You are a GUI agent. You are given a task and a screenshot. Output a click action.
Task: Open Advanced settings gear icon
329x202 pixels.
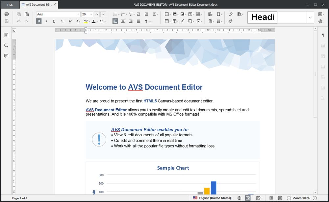pos(320,21)
